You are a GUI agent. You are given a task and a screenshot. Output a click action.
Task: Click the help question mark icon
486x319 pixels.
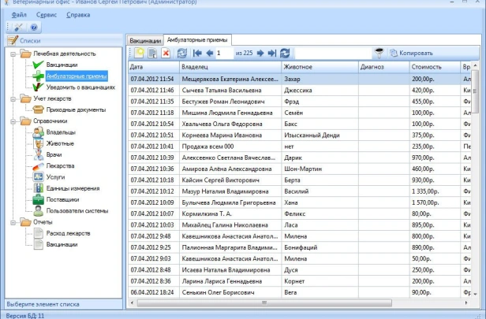35,28
